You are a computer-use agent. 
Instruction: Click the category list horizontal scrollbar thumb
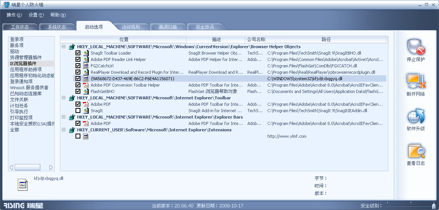(28, 167)
